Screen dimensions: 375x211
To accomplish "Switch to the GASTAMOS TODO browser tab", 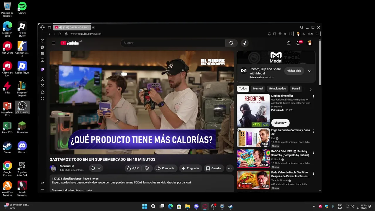I will pos(72,28).
